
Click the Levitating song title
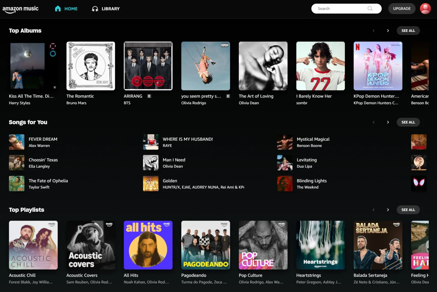click(x=307, y=160)
